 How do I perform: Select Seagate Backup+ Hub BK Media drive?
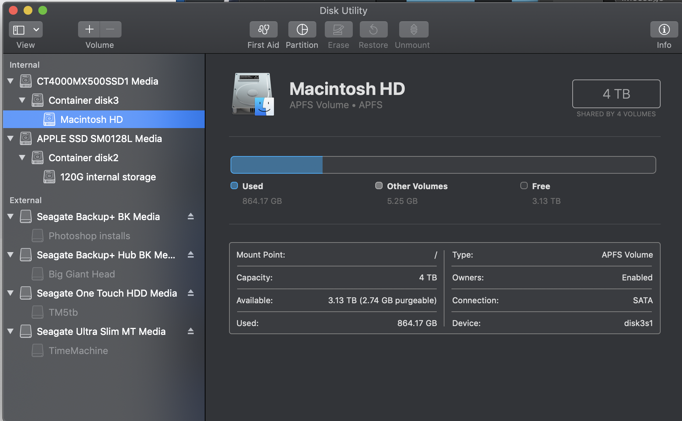click(x=104, y=255)
